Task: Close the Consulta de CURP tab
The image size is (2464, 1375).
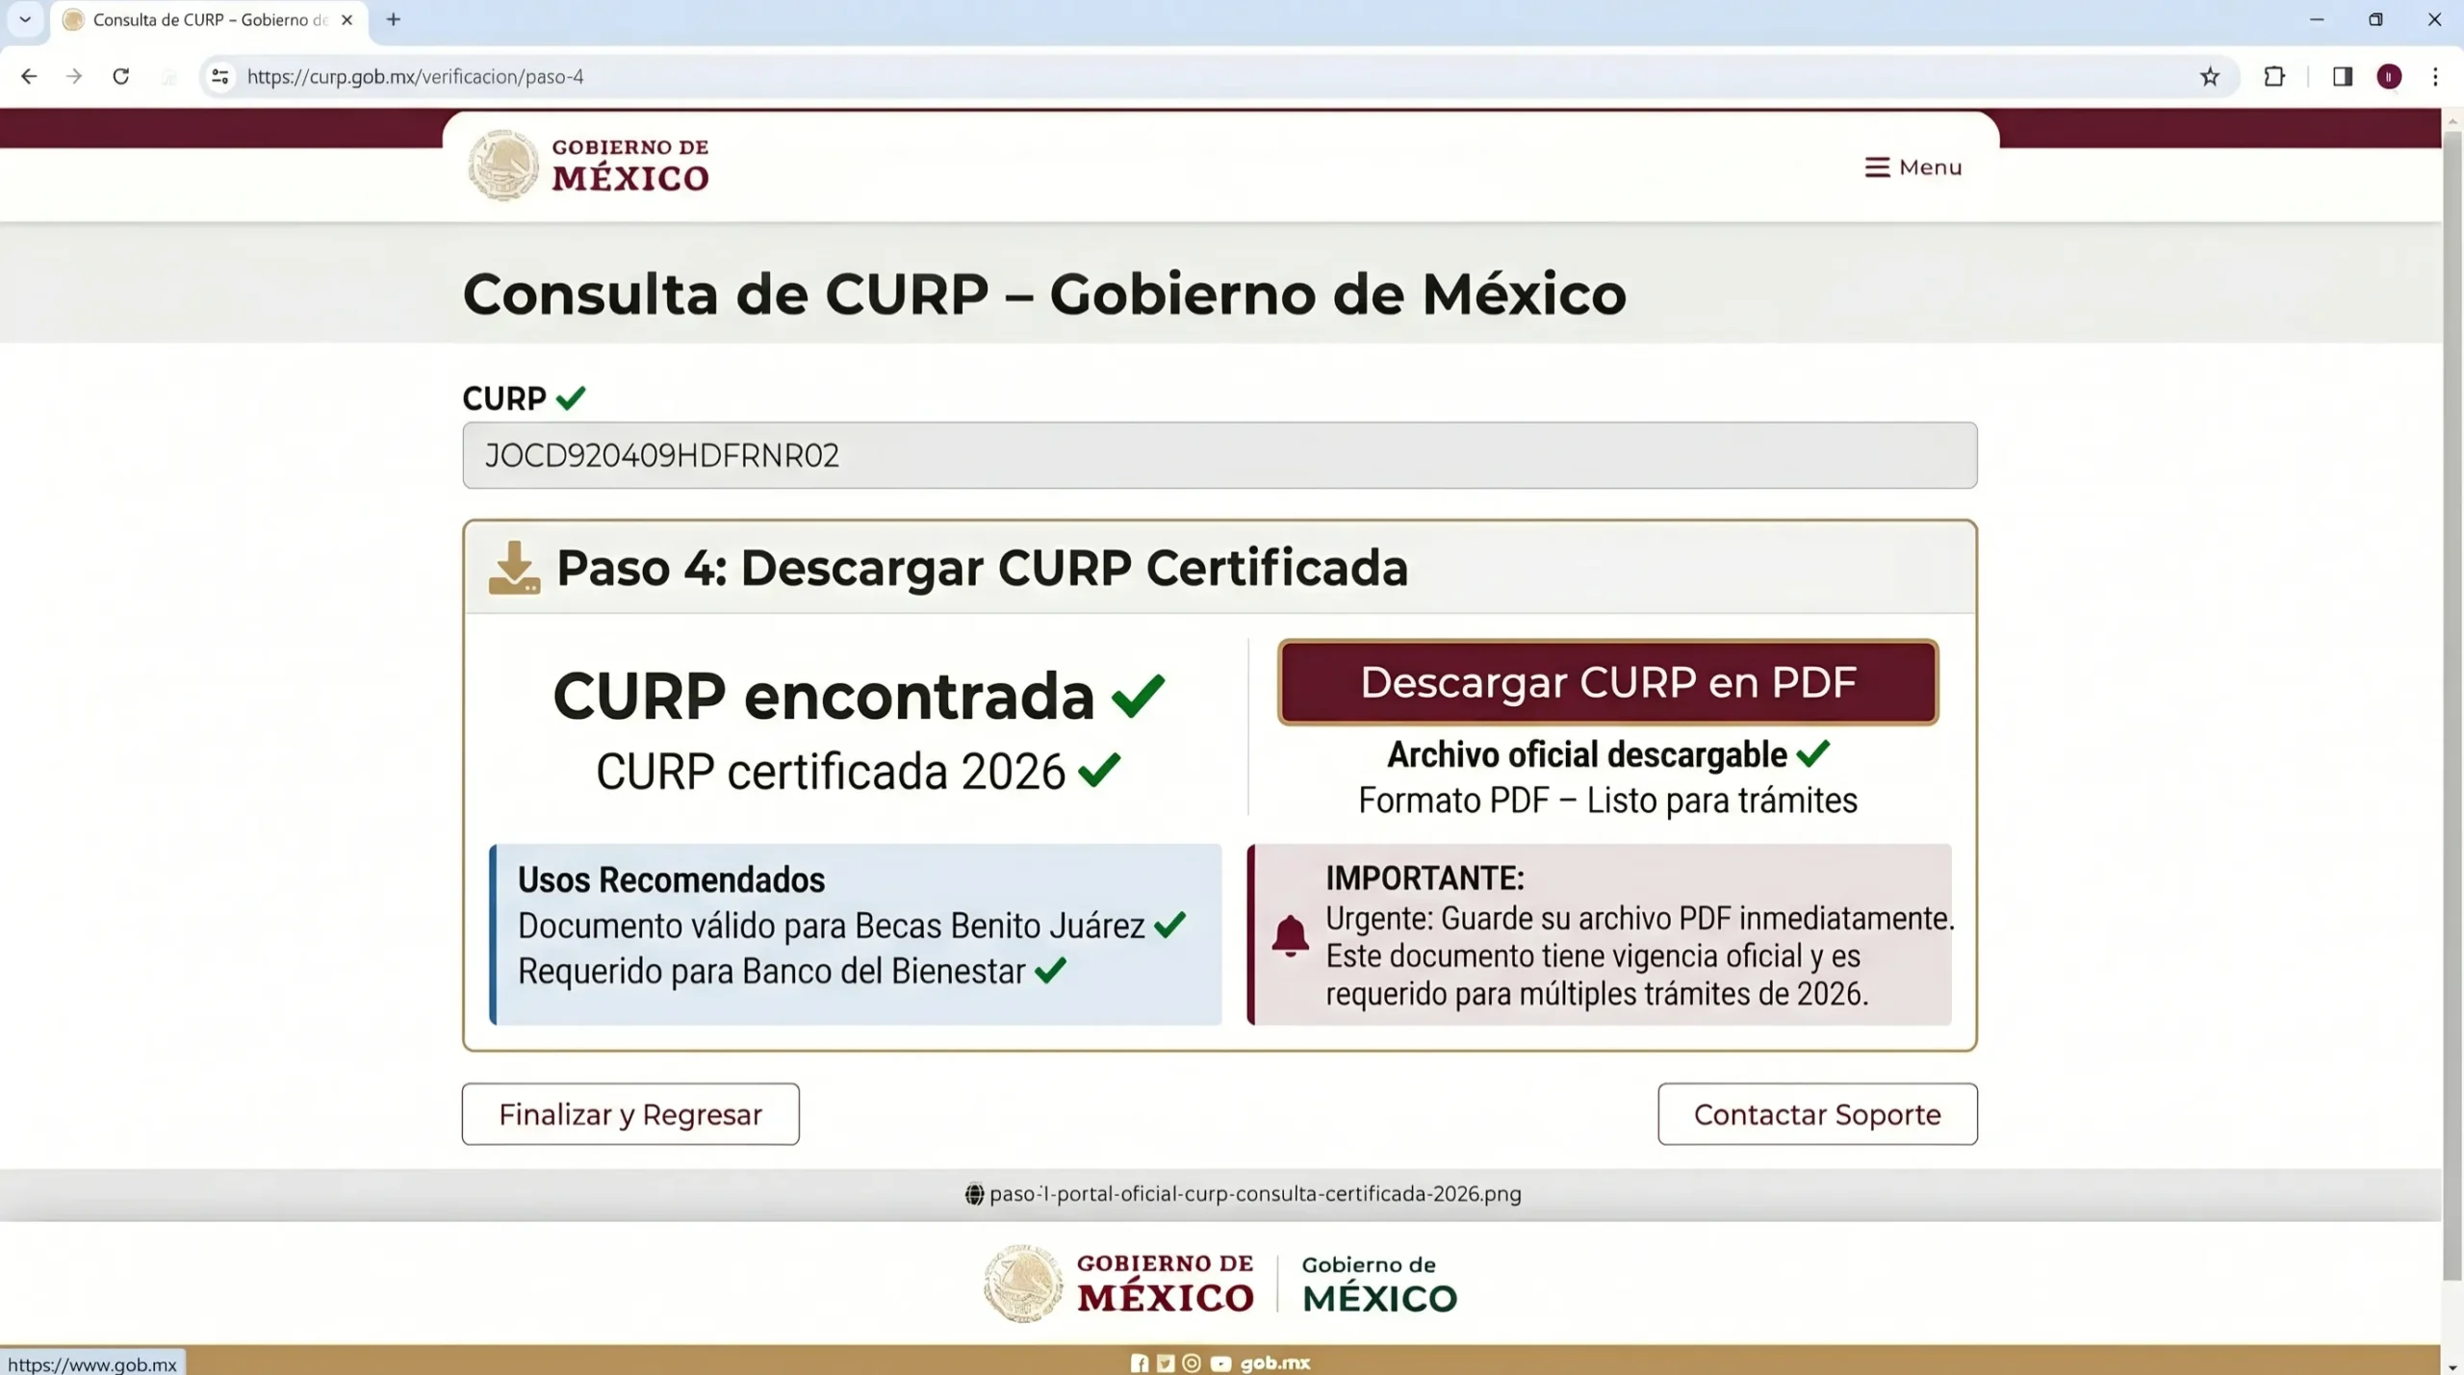Action: (x=347, y=19)
